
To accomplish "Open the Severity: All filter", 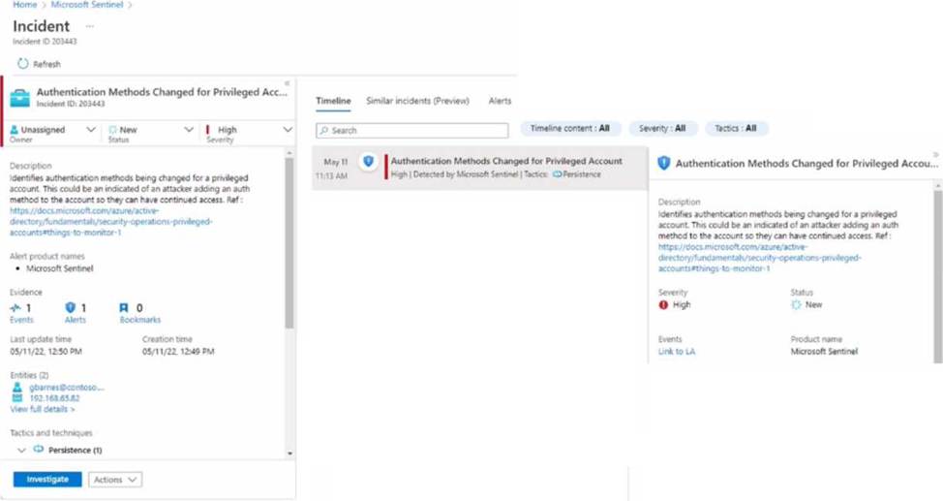I will [x=662, y=128].
